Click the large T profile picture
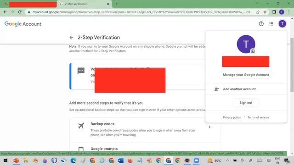This screenshot has width=294, height=165. coord(246,44)
